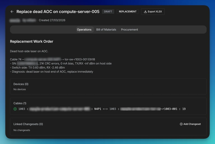
Task: Click the Devices (0) section header
Action: pos(21,84)
